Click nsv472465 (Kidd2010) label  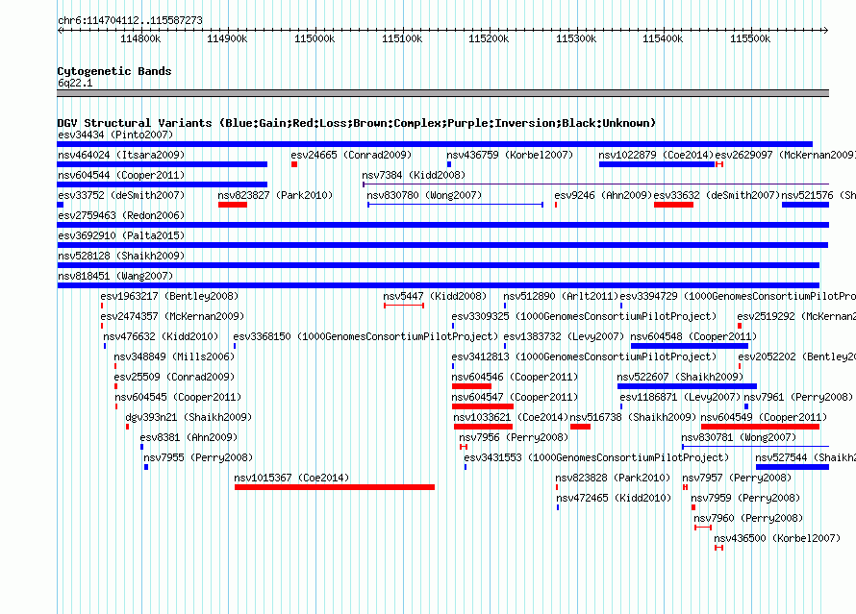pos(614,498)
